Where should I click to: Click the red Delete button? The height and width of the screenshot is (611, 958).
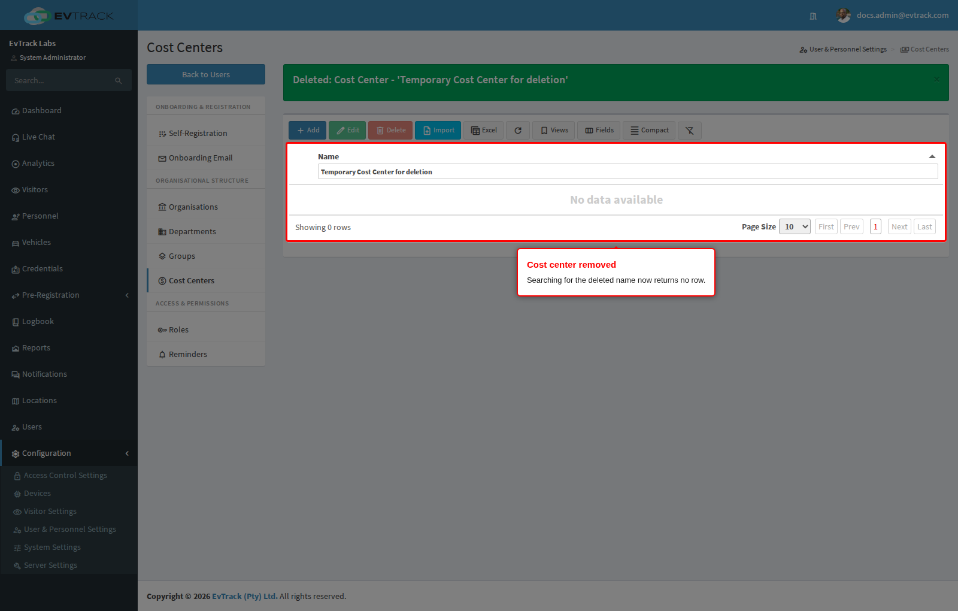click(x=390, y=131)
